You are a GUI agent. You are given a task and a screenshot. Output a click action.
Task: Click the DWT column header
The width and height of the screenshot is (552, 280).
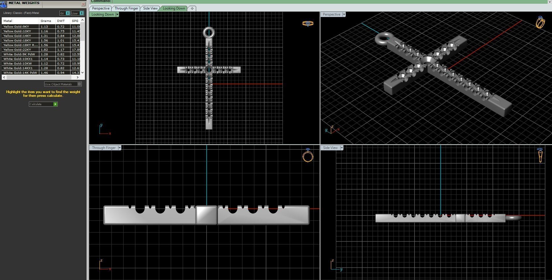tap(63, 21)
